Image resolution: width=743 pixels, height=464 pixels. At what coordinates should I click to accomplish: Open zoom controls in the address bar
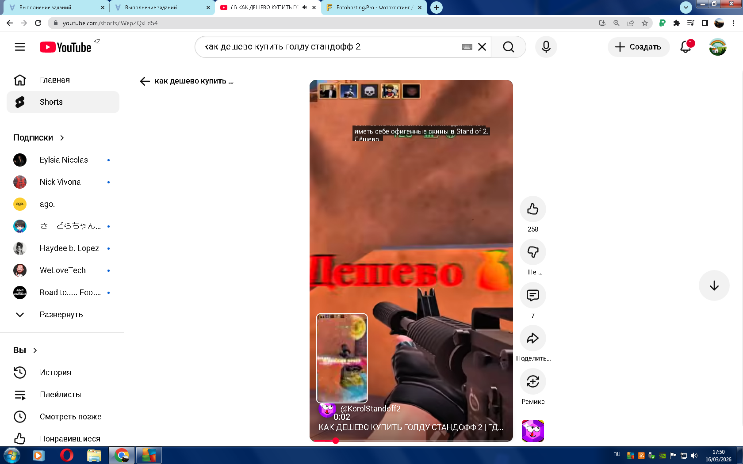coord(617,23)
